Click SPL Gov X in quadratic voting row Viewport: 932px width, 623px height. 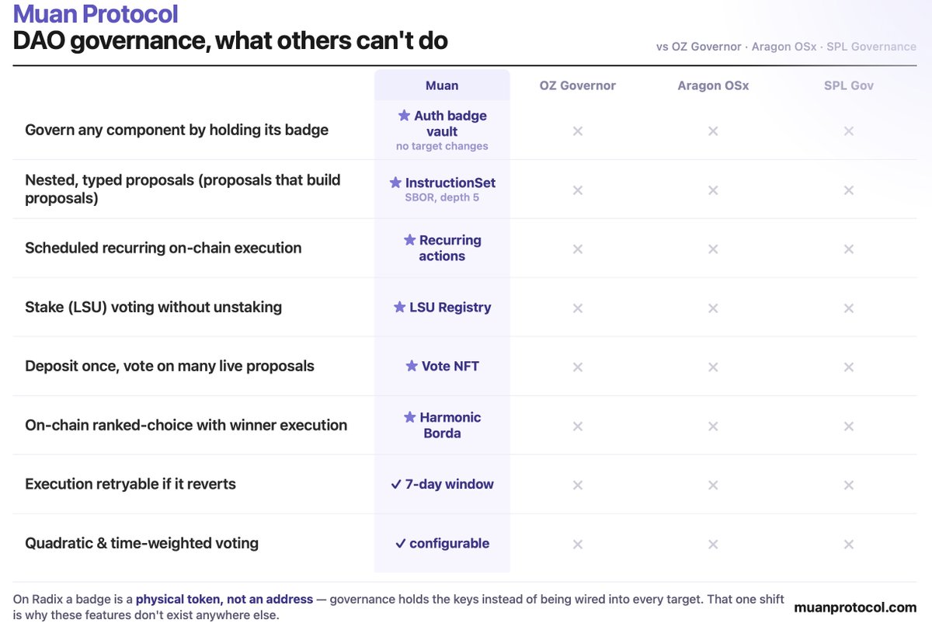[x=849, y=545]
